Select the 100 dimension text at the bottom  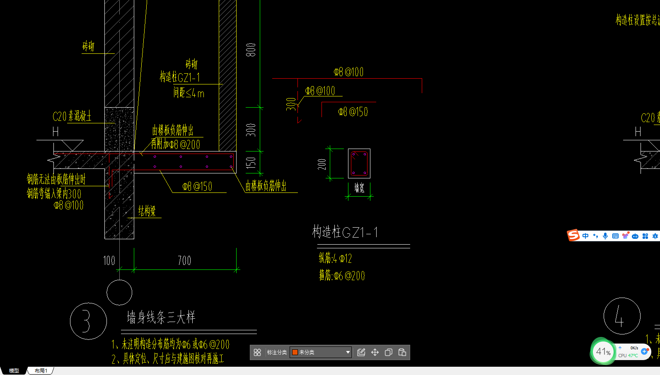109,261
